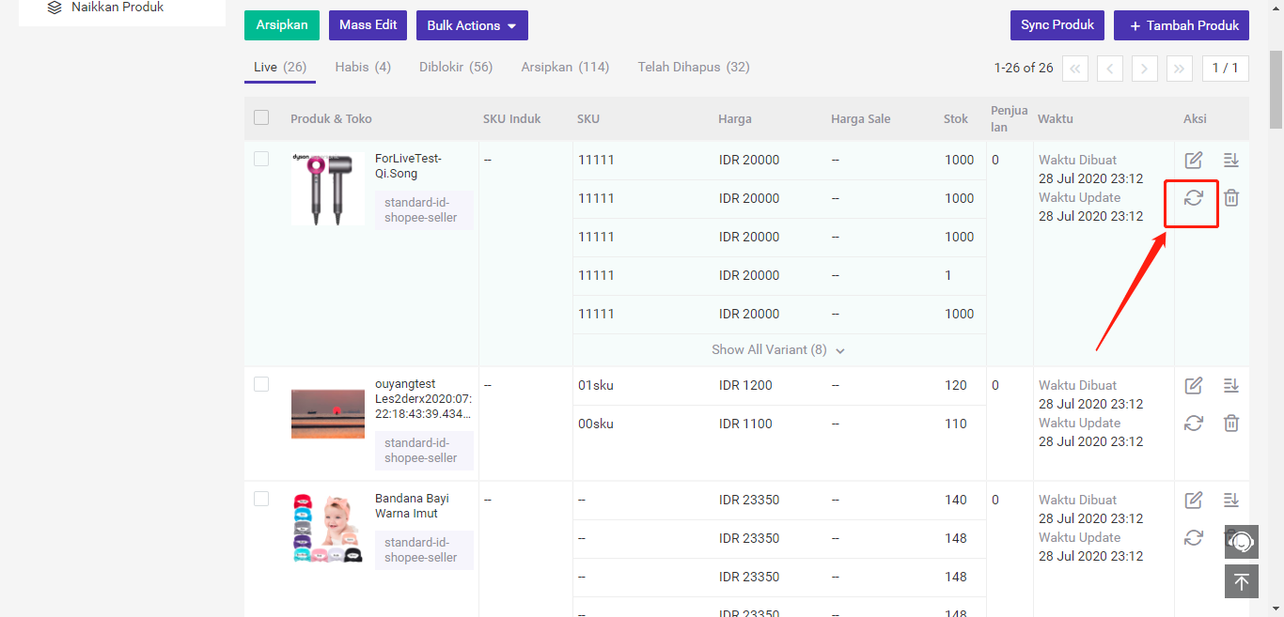Select the ForLiveTest-Qi.Song product checkbox
Image resolution: width=1284 pixels, height=617 pixels.
point(261,160)
